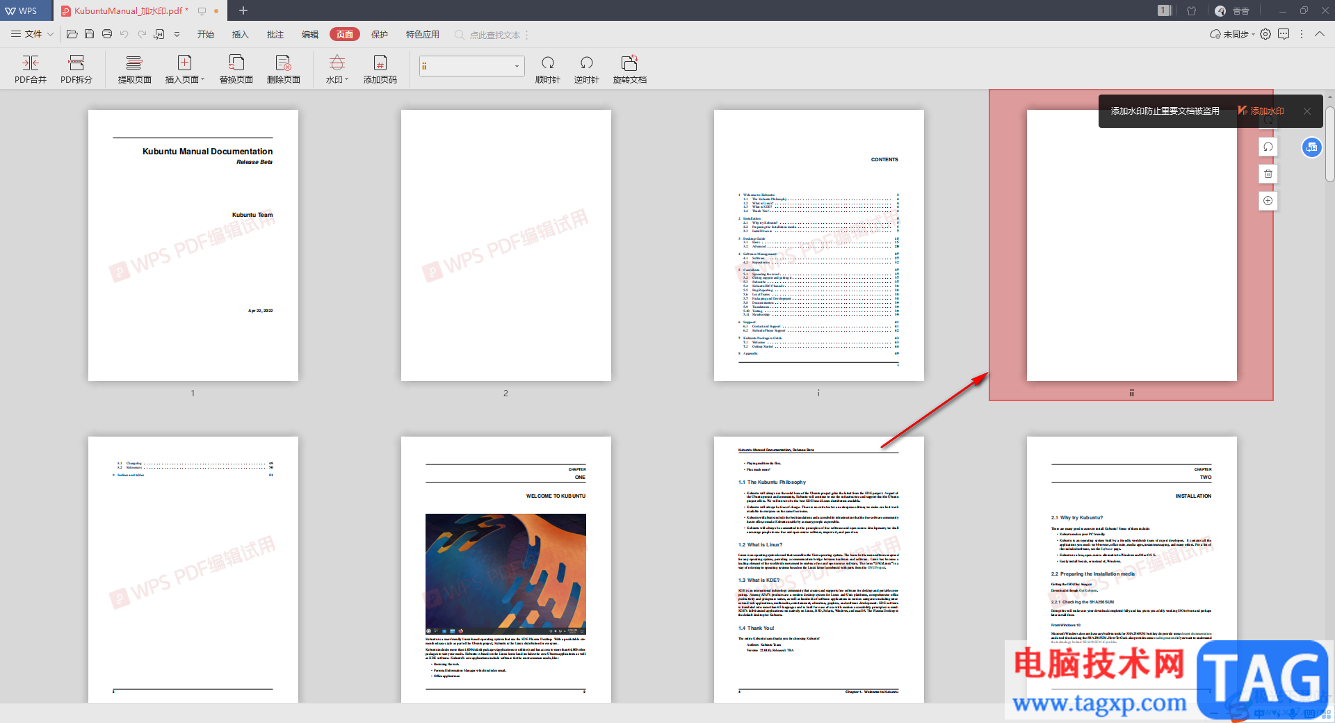Collapse the ribbon with the up chevron
1335x723 pixels.
[x=1320, y=34]
